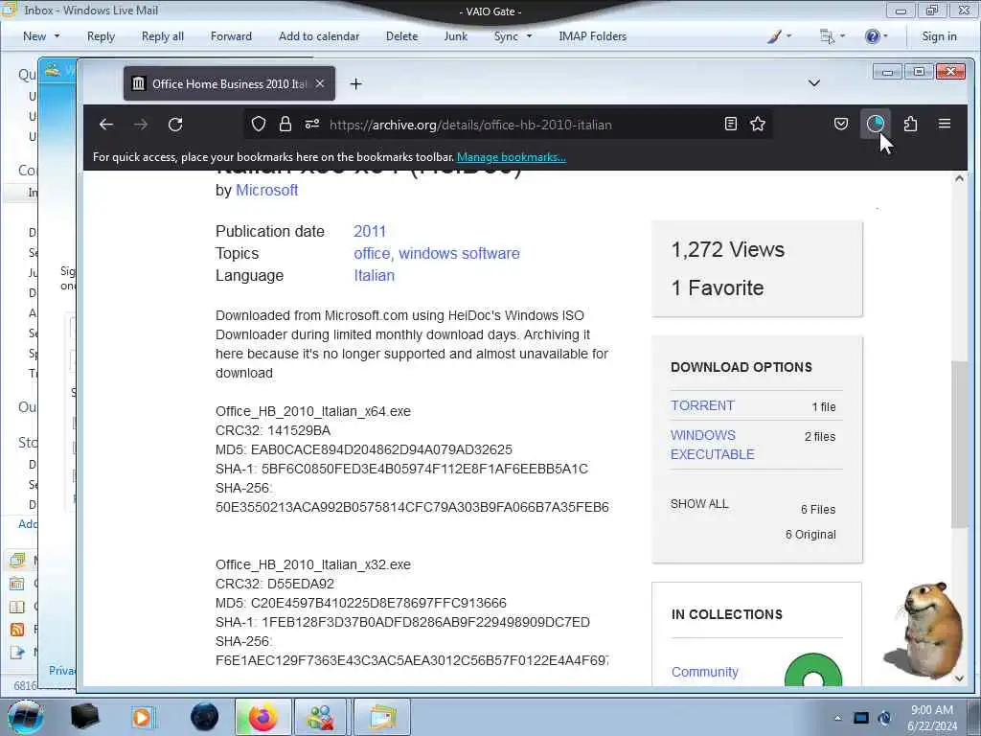Open the office topic link
The width and height of the screenshot is (981, 736).
coord(372,253)
